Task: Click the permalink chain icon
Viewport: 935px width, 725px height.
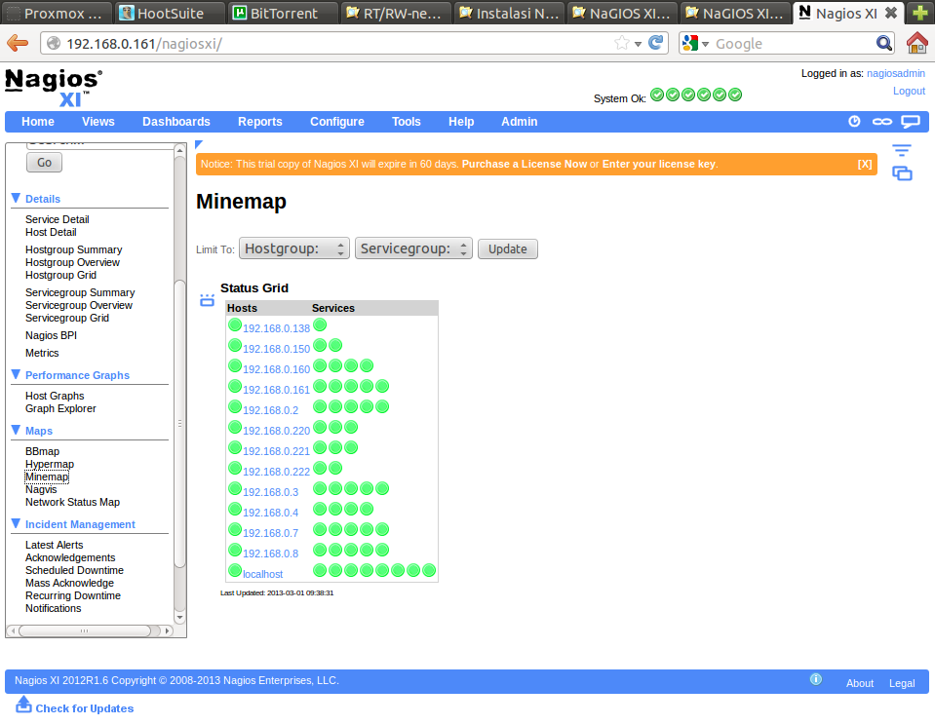Action: coord(881,122)
